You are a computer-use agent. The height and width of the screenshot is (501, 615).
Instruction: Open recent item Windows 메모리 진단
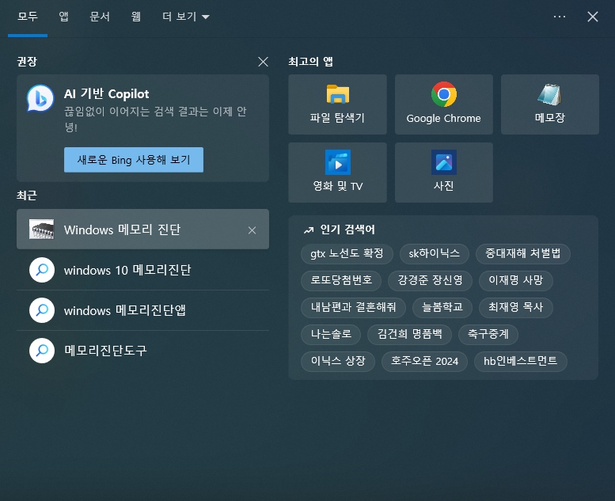(x=142, y=229)
